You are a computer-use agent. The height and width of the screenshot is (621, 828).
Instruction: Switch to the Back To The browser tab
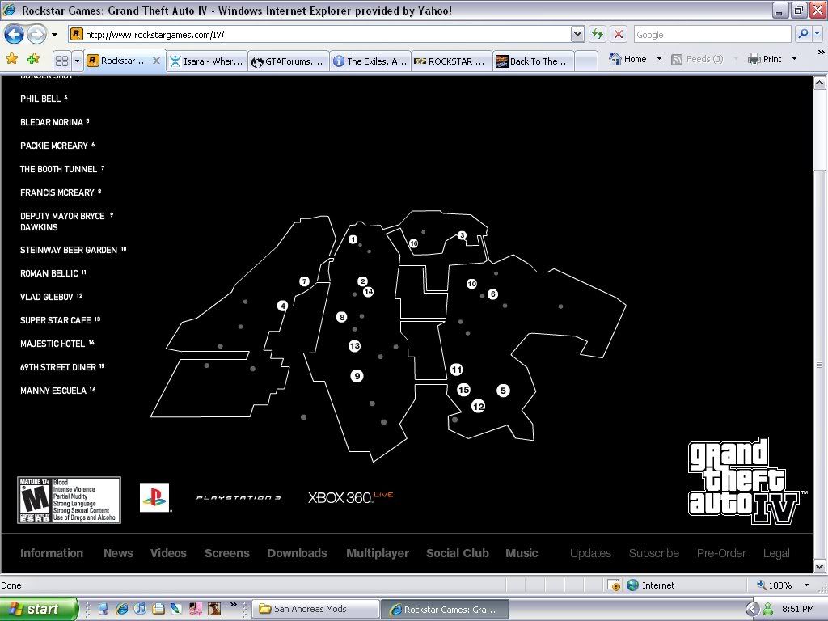534,61
